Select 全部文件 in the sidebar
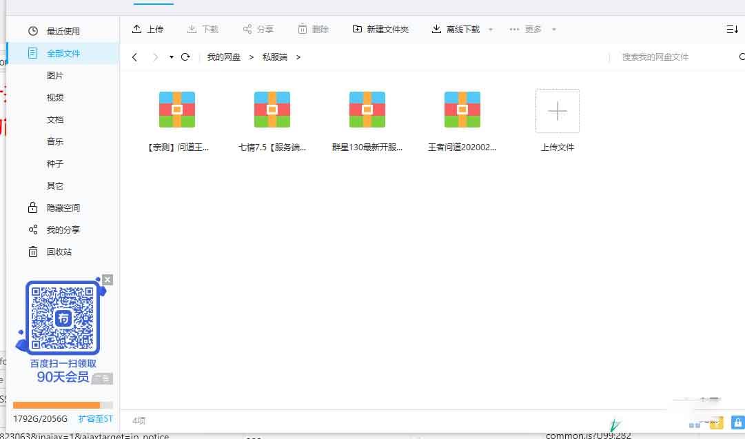 coord(63,53)
